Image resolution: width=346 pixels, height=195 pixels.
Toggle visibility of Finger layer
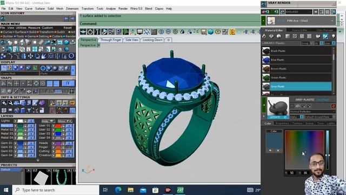pos(69,147)
